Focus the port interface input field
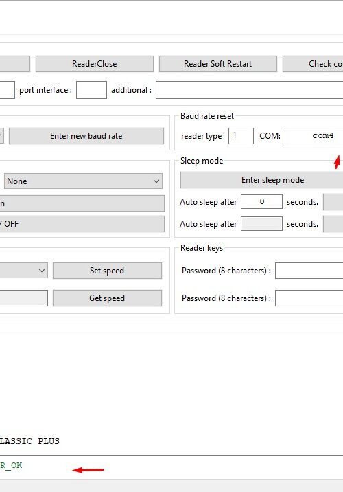This screenshot has height=492, width=343. [x=91, y=90]
